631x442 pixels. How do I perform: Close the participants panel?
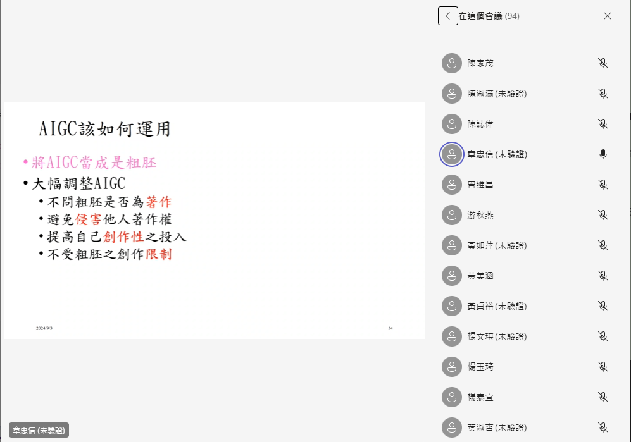[607, 16]
